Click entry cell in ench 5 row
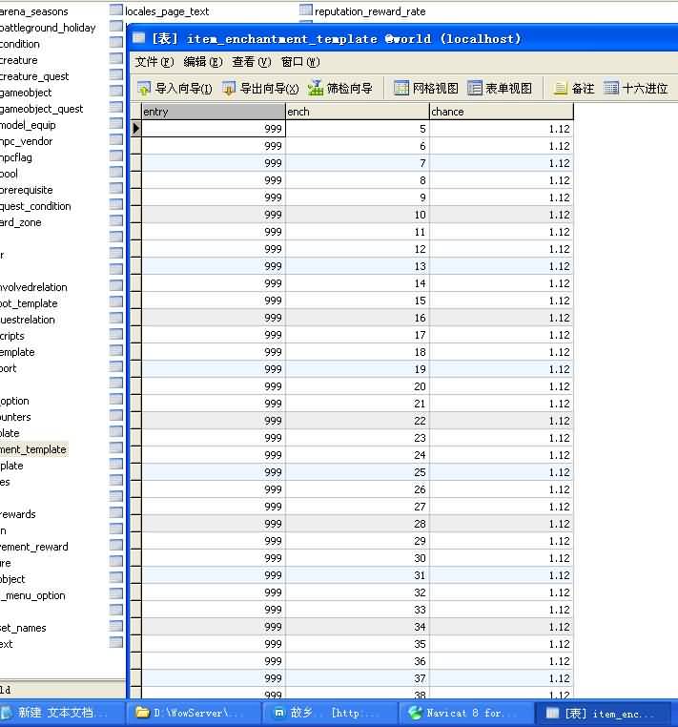Image resolution: width=678 pixels, height=727 pixels. click(214, 129)
